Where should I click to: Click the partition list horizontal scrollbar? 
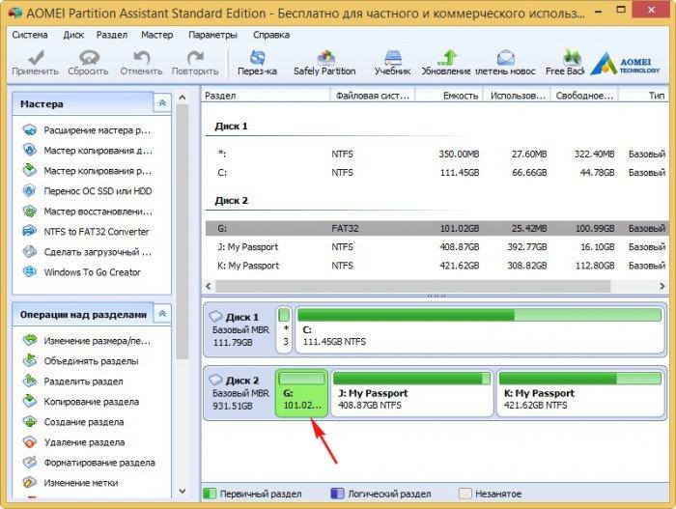coord(413,286)
